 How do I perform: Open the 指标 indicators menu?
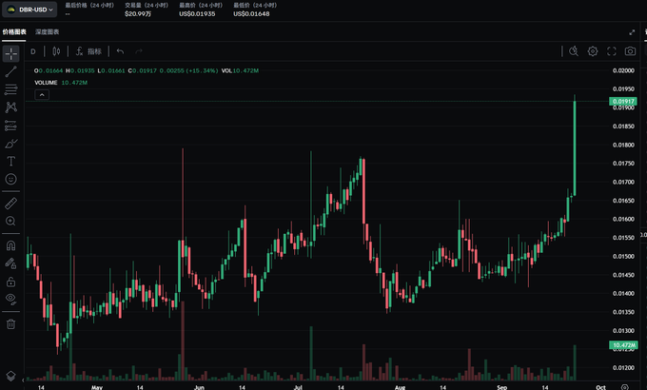[88, 51]
